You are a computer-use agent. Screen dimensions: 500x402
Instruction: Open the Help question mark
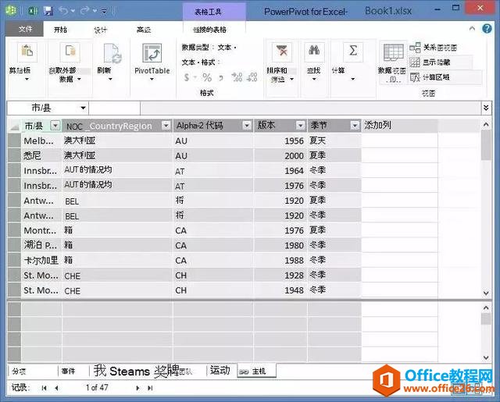click(487, 29)
